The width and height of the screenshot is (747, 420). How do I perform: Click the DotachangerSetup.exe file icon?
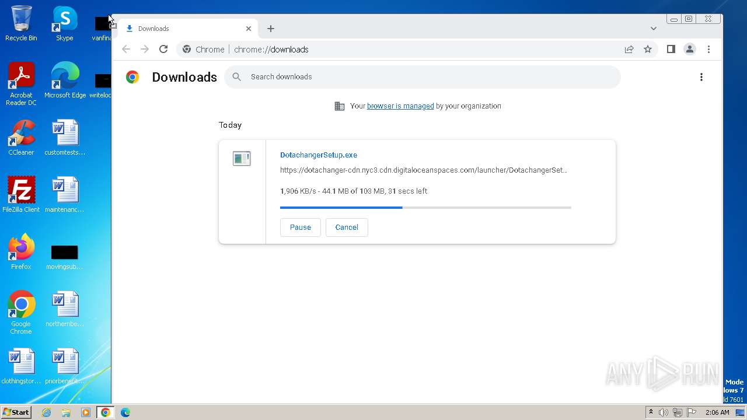242,159
